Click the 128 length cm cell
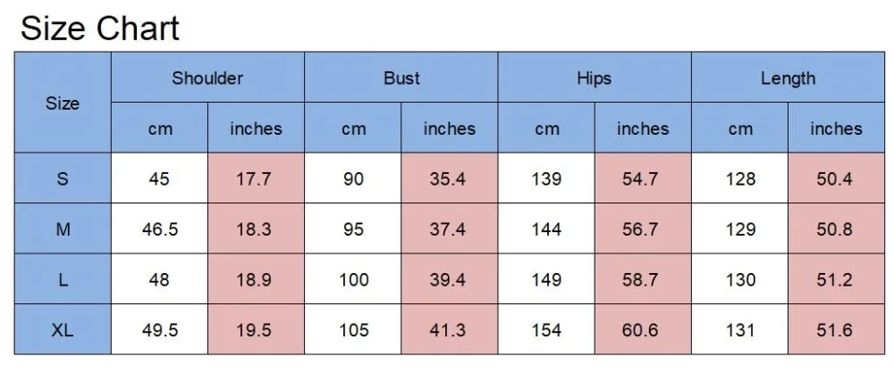Viewport: 894px width, 373px height. point(739,178)
